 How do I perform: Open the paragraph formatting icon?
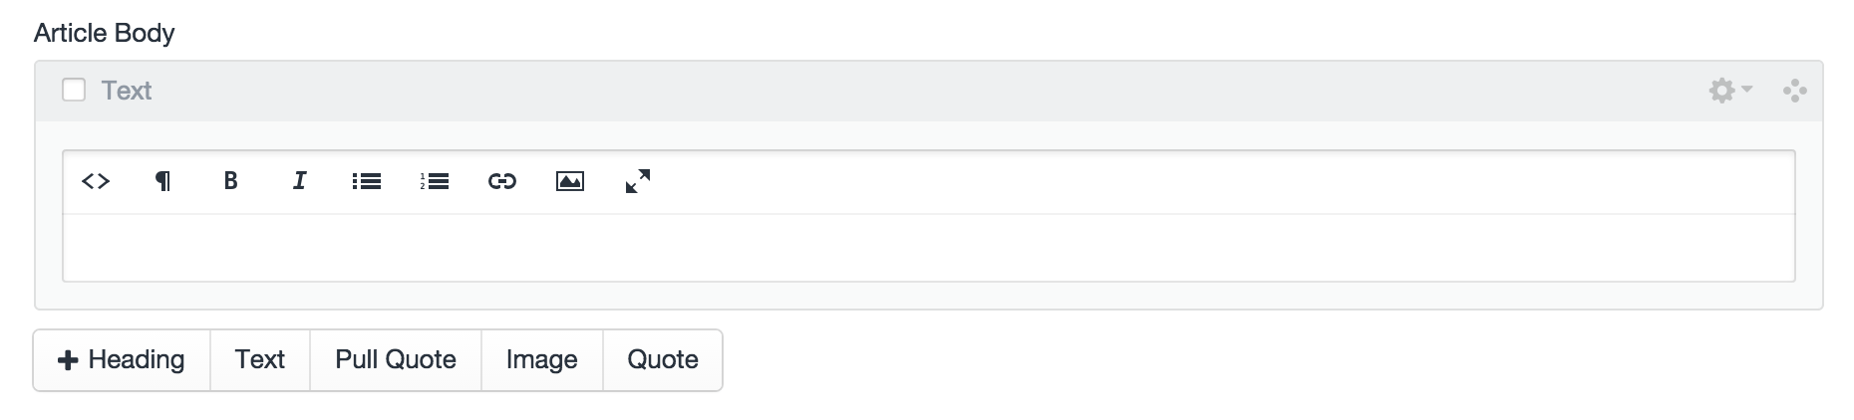point(162,181)
